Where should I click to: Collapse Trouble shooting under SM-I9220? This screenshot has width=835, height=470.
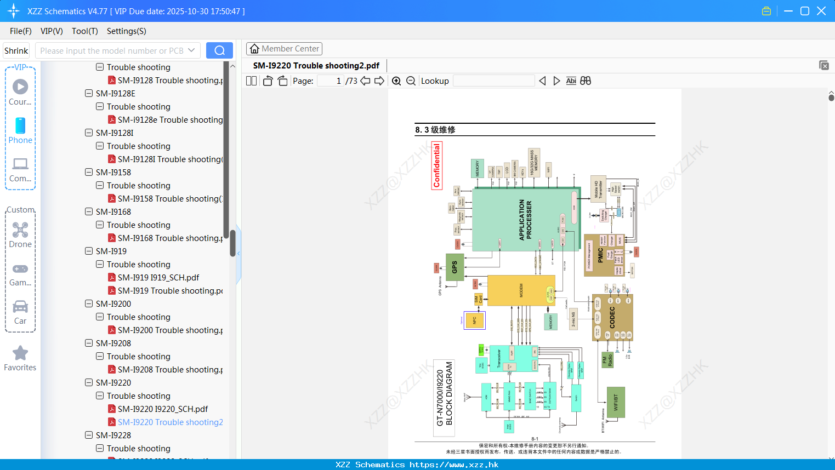click(100, 396)
